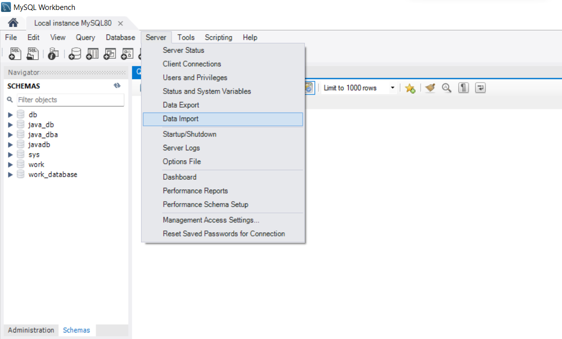Screen dimensions: 562x339
Task: Select the work schema name
Action: tap(36, 164)
